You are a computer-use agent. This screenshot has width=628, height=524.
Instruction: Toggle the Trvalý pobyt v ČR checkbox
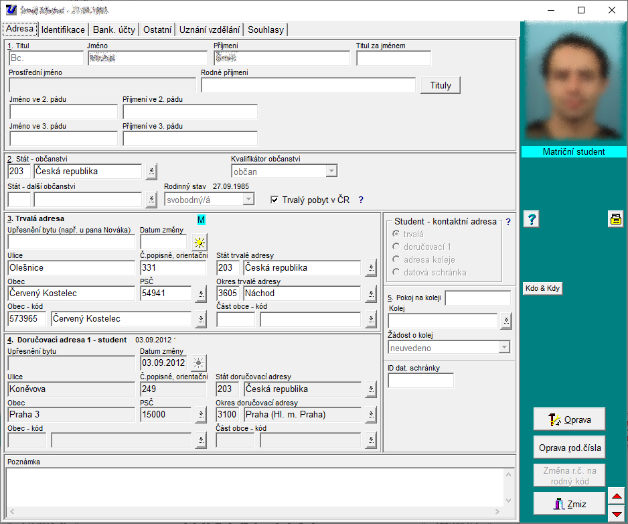pyautogui.click(x=274, y=200)
